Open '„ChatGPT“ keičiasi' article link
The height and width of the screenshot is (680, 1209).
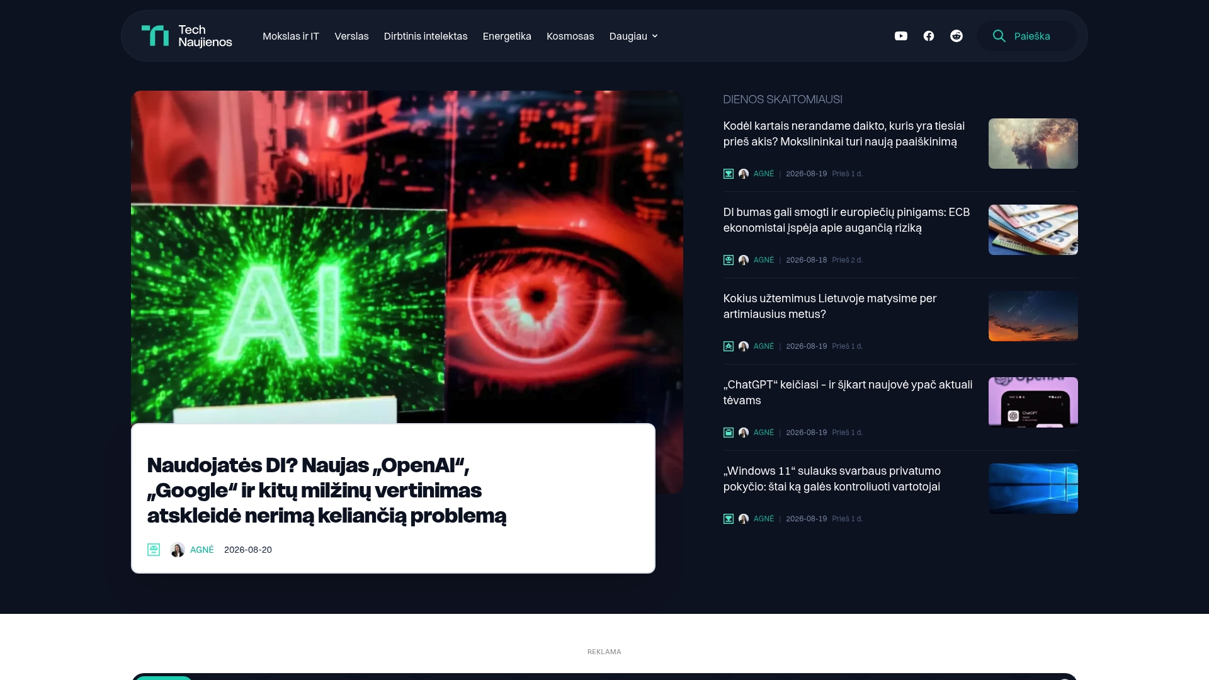pos(848,392)
